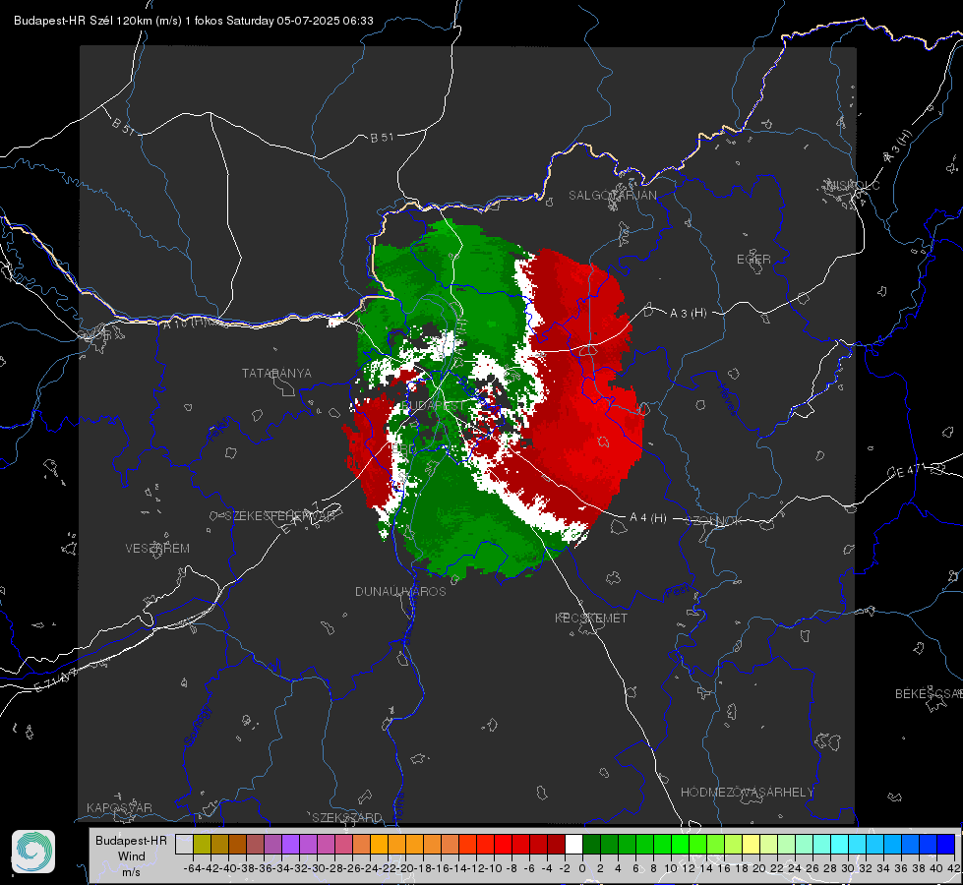
Task: Click the KECSKEMÉT city label
Action: click(x=591, y=618)
